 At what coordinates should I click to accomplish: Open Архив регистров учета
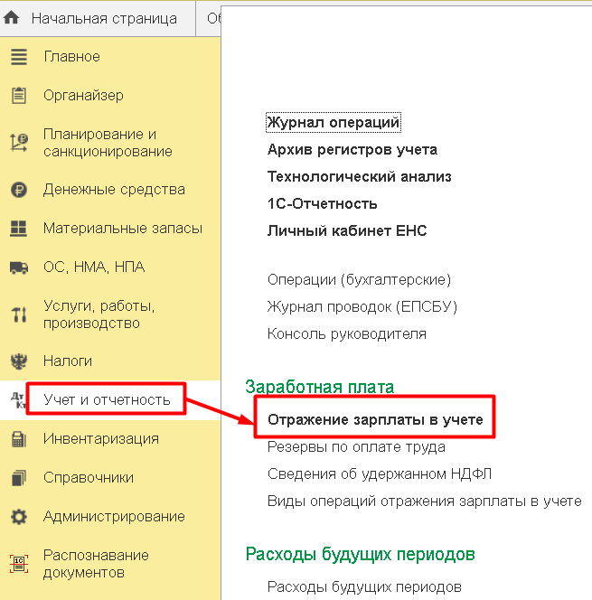(x=352, y=150)
